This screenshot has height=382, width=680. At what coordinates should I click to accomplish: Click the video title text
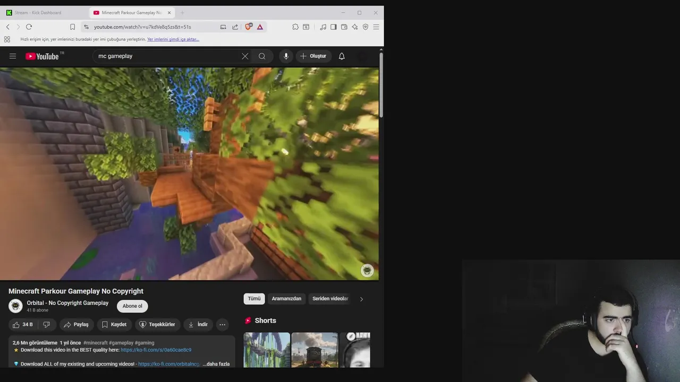(x=76, y=291)
